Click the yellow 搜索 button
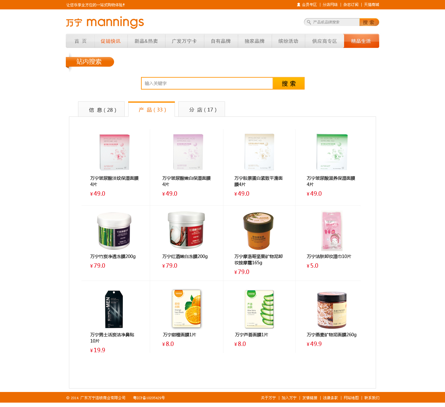The image size is (445, 407). pos(289,83)
